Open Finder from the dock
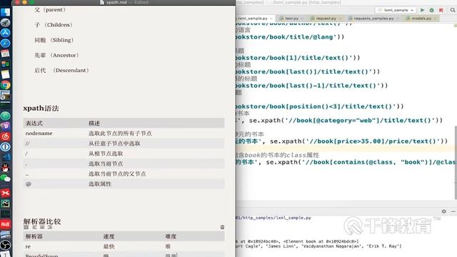Viewport: 457px width, 257px height. point(5,12)
